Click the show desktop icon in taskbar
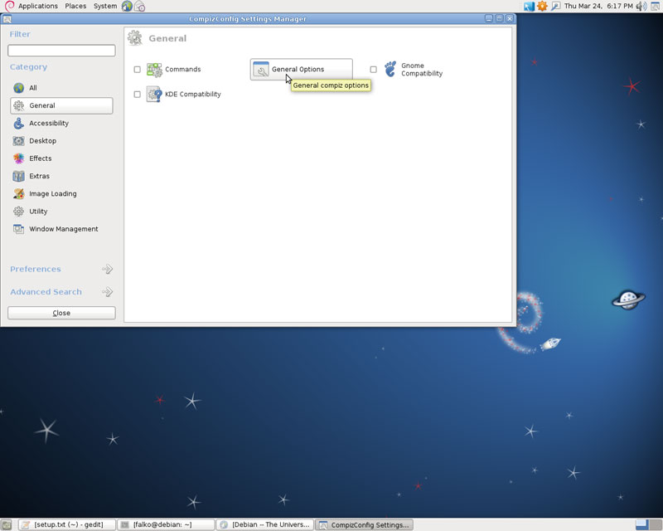Screen dimensions: 663x531 pyautogui.click(x=7, y=525)
